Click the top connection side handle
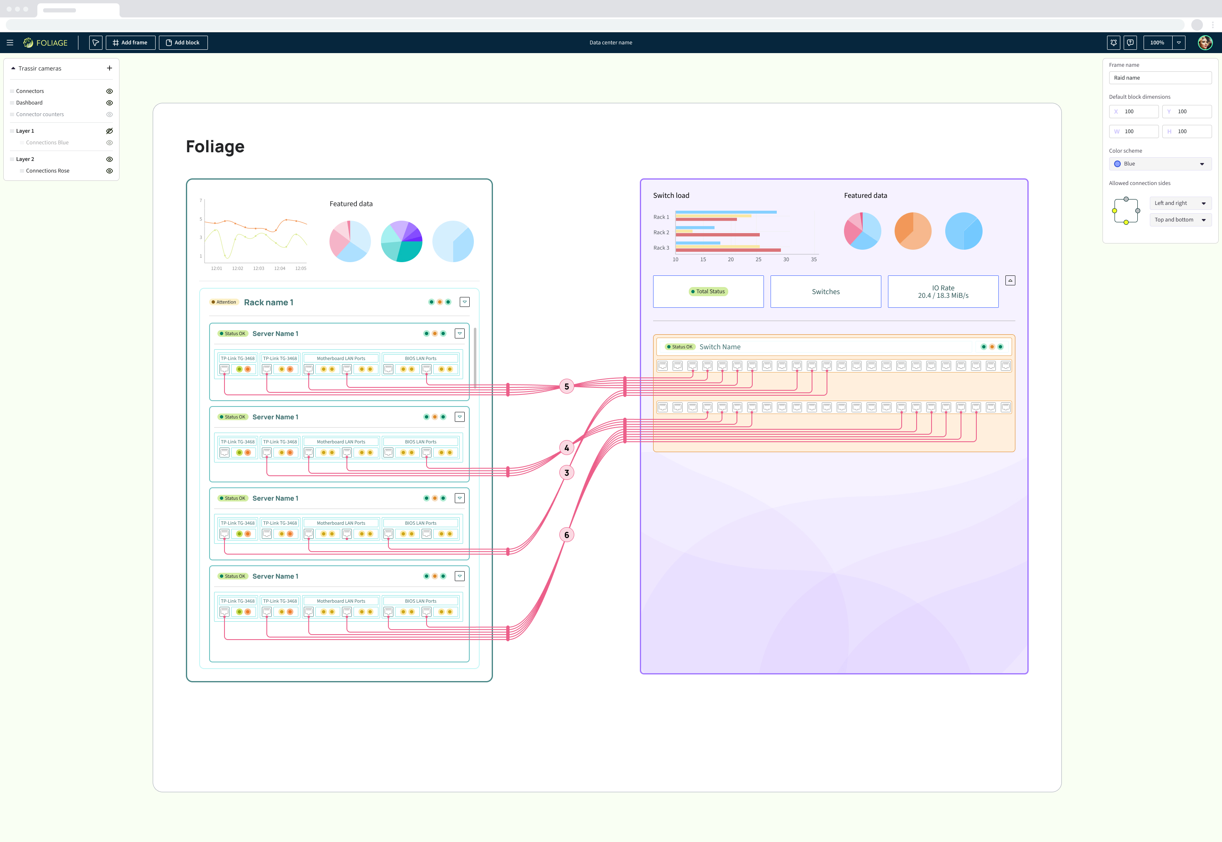1222x842 pixels. pyautogui.click(x=1126, y=199)
